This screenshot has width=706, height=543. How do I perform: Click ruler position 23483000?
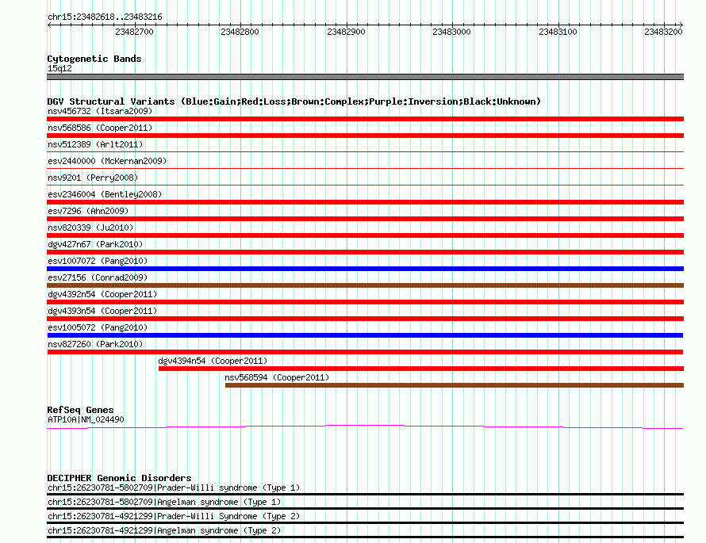pyautogui.click(x=451, y=32)
